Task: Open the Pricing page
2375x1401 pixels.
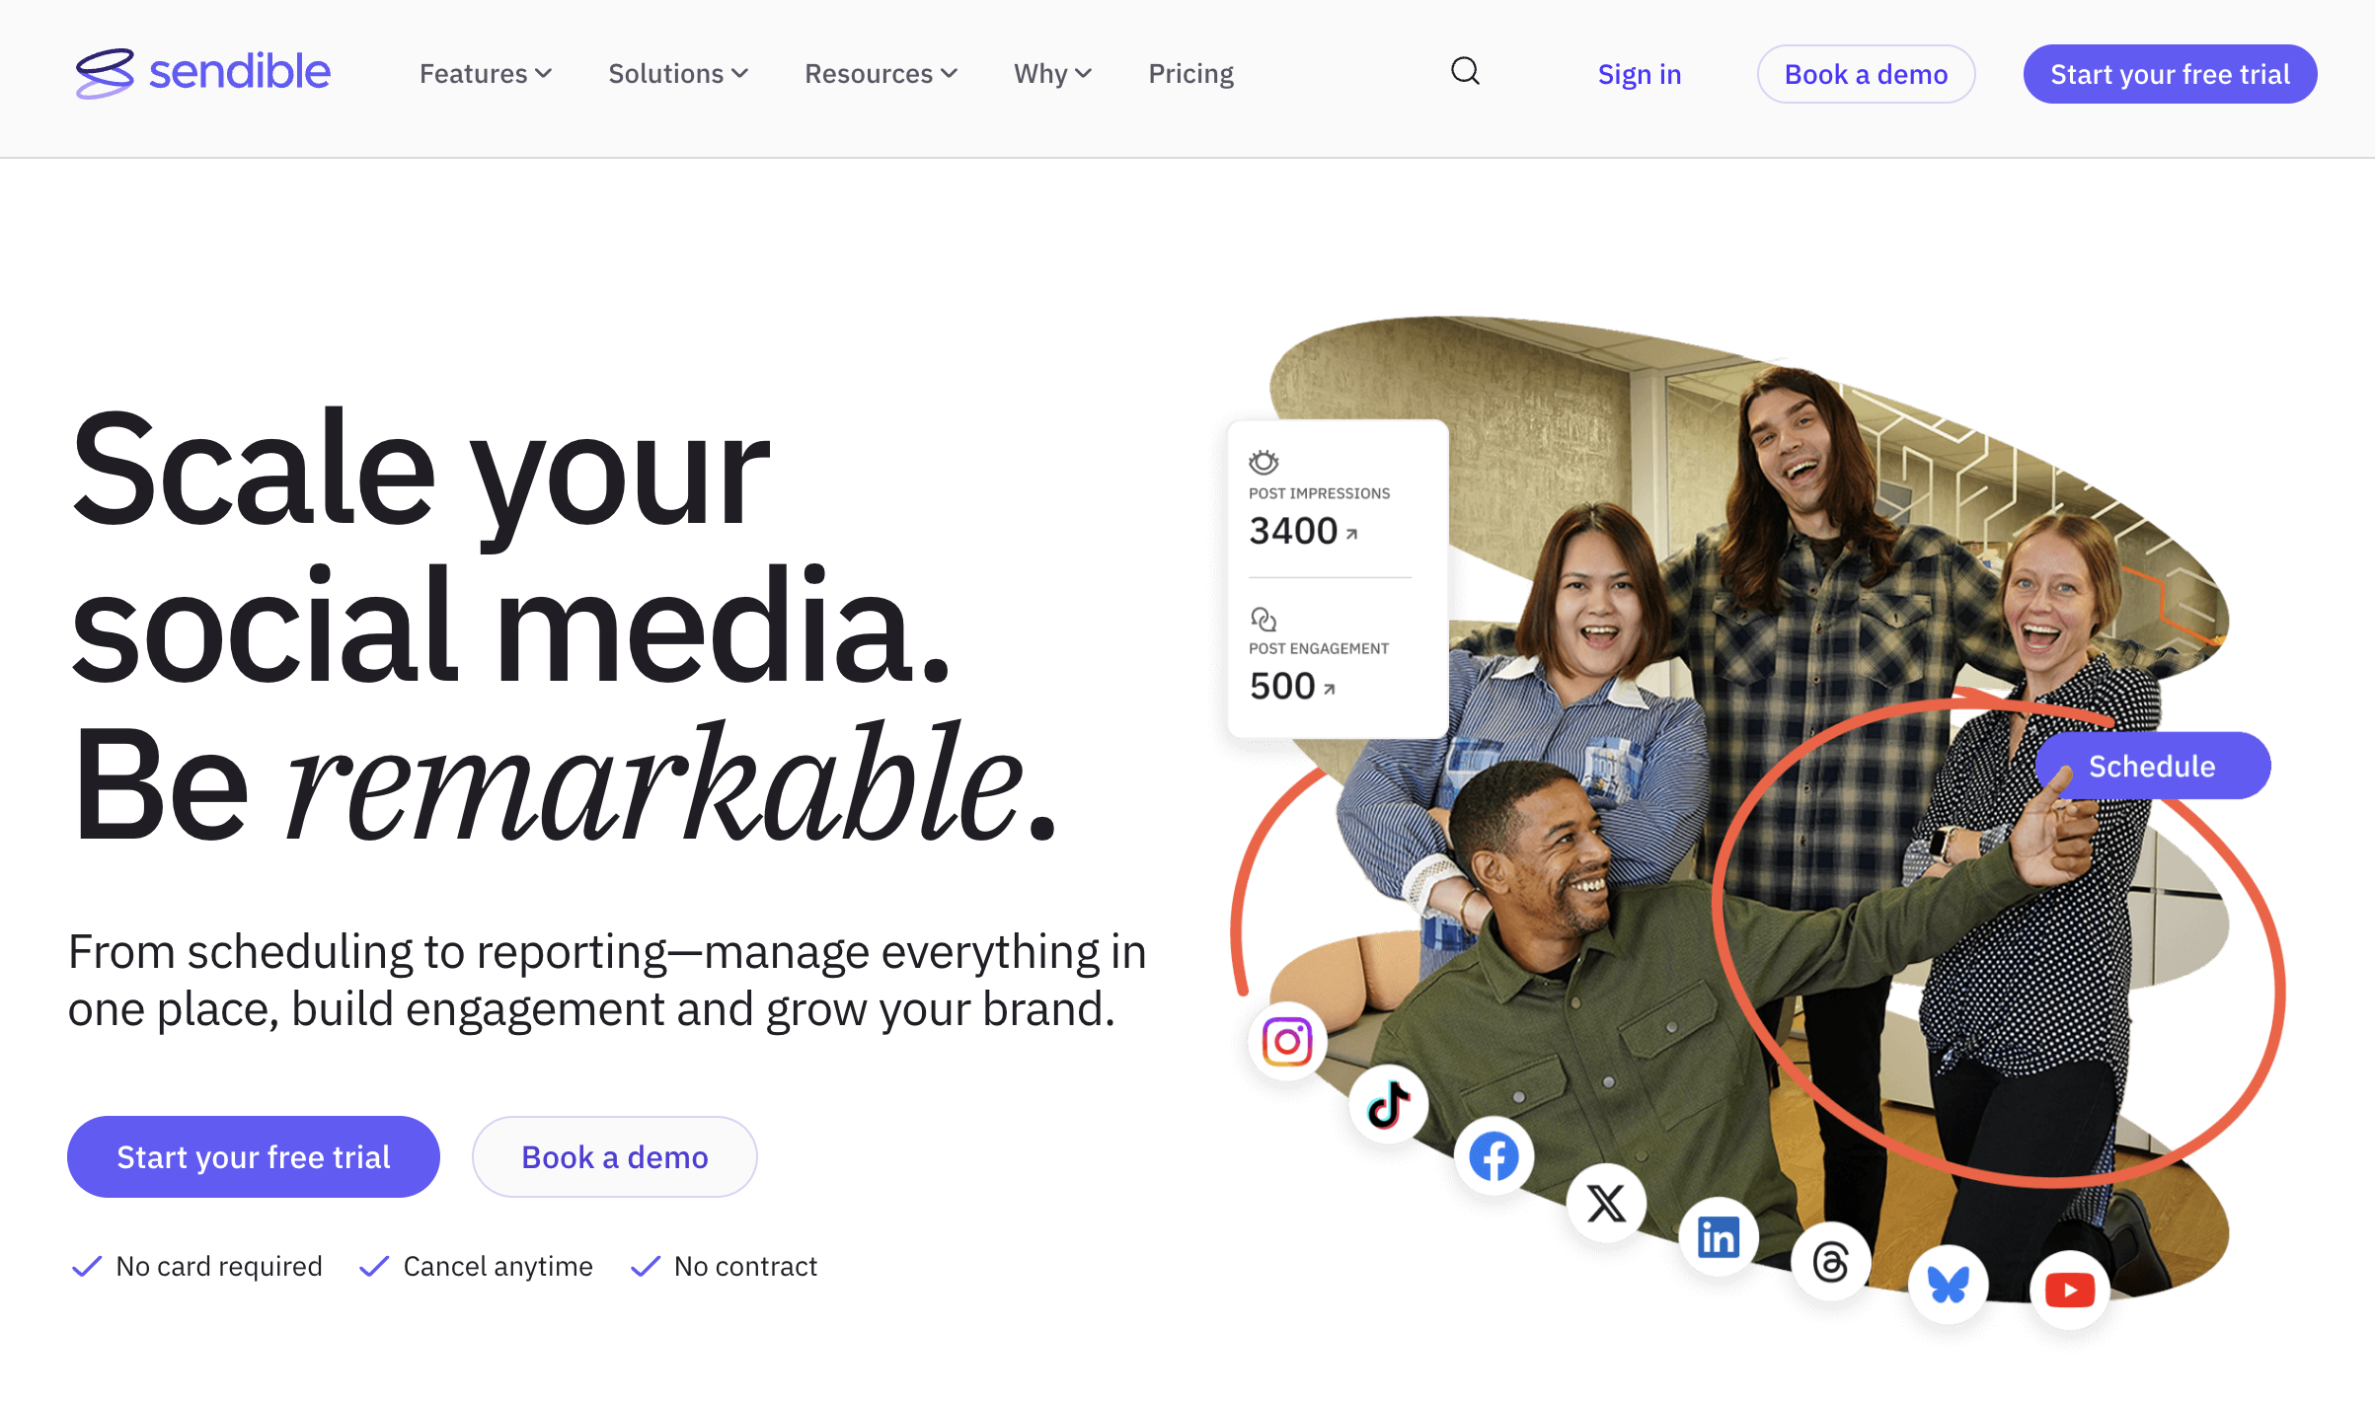Action: point(1190,73)
